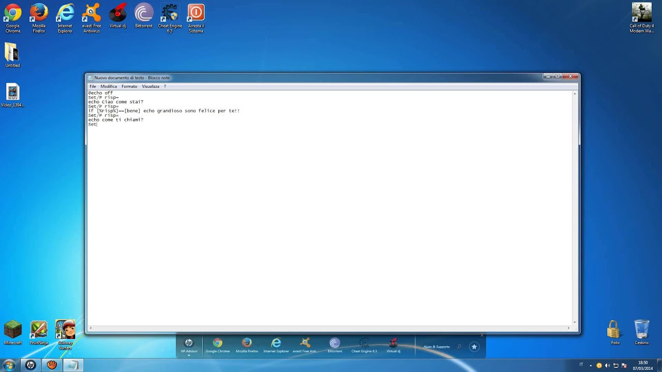Image resolution: width=662 pixels, height=372 pixels.
Task: Select the Video_1394 WMV file icon
Action: pyautogui.click(x=12, y=95)
